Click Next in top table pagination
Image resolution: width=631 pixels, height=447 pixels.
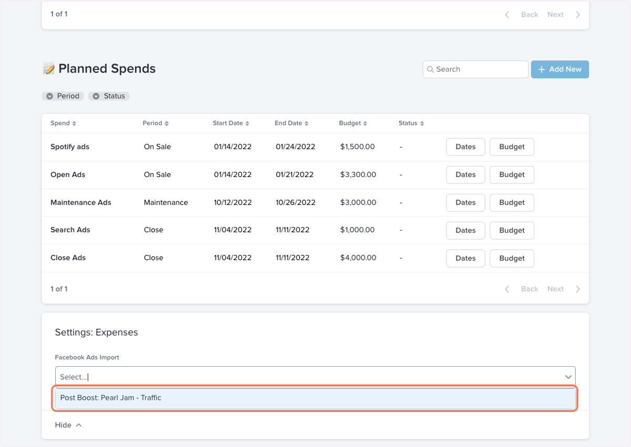pyautogui.click(x=555, y=15)
